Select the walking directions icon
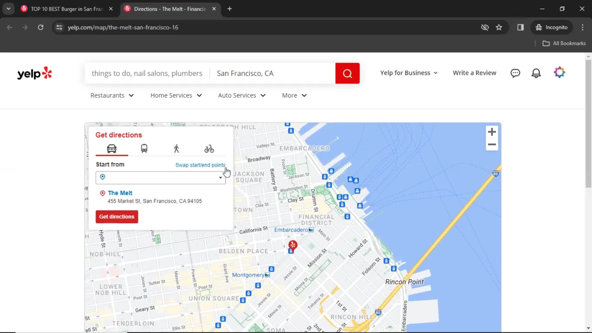Image resolution: width=592 pixels, height=333 pixels. [176, 149]
